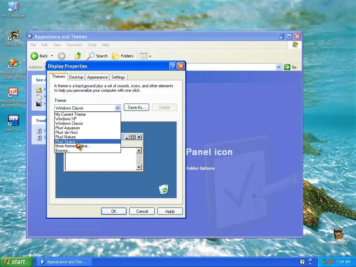Open Back history dropdown arrow

pos(52,56)
